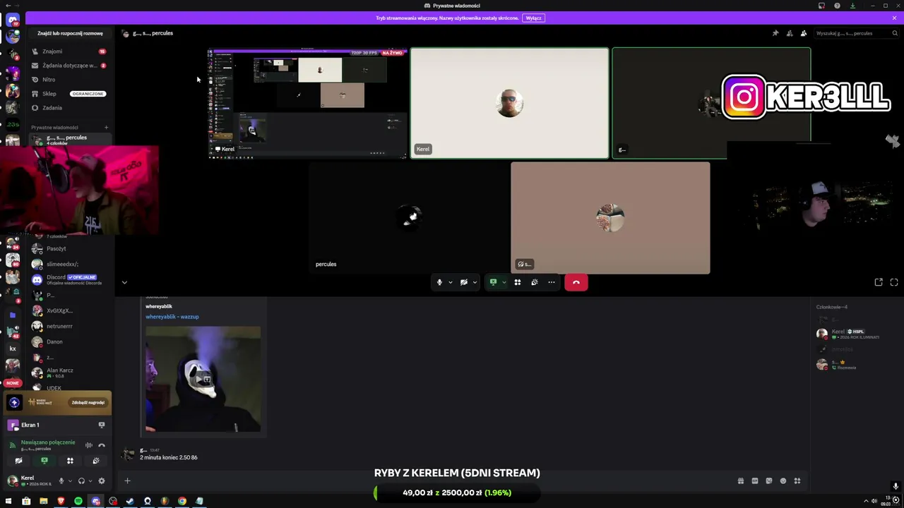Open soundboard in call control bar
904x508 pixels.
coord(535,282)
